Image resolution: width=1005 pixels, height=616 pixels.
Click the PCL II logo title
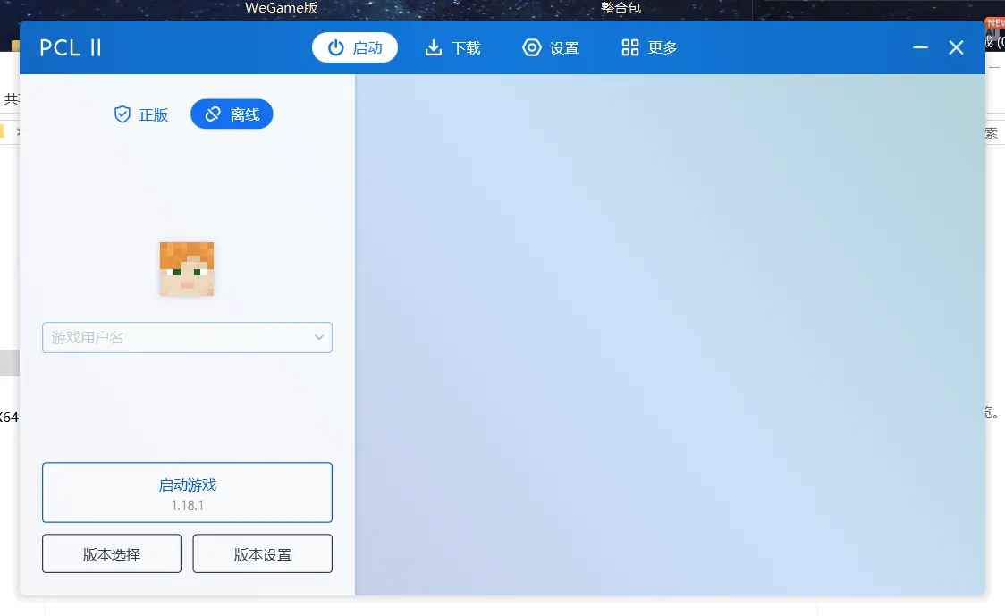click(71, 47)
